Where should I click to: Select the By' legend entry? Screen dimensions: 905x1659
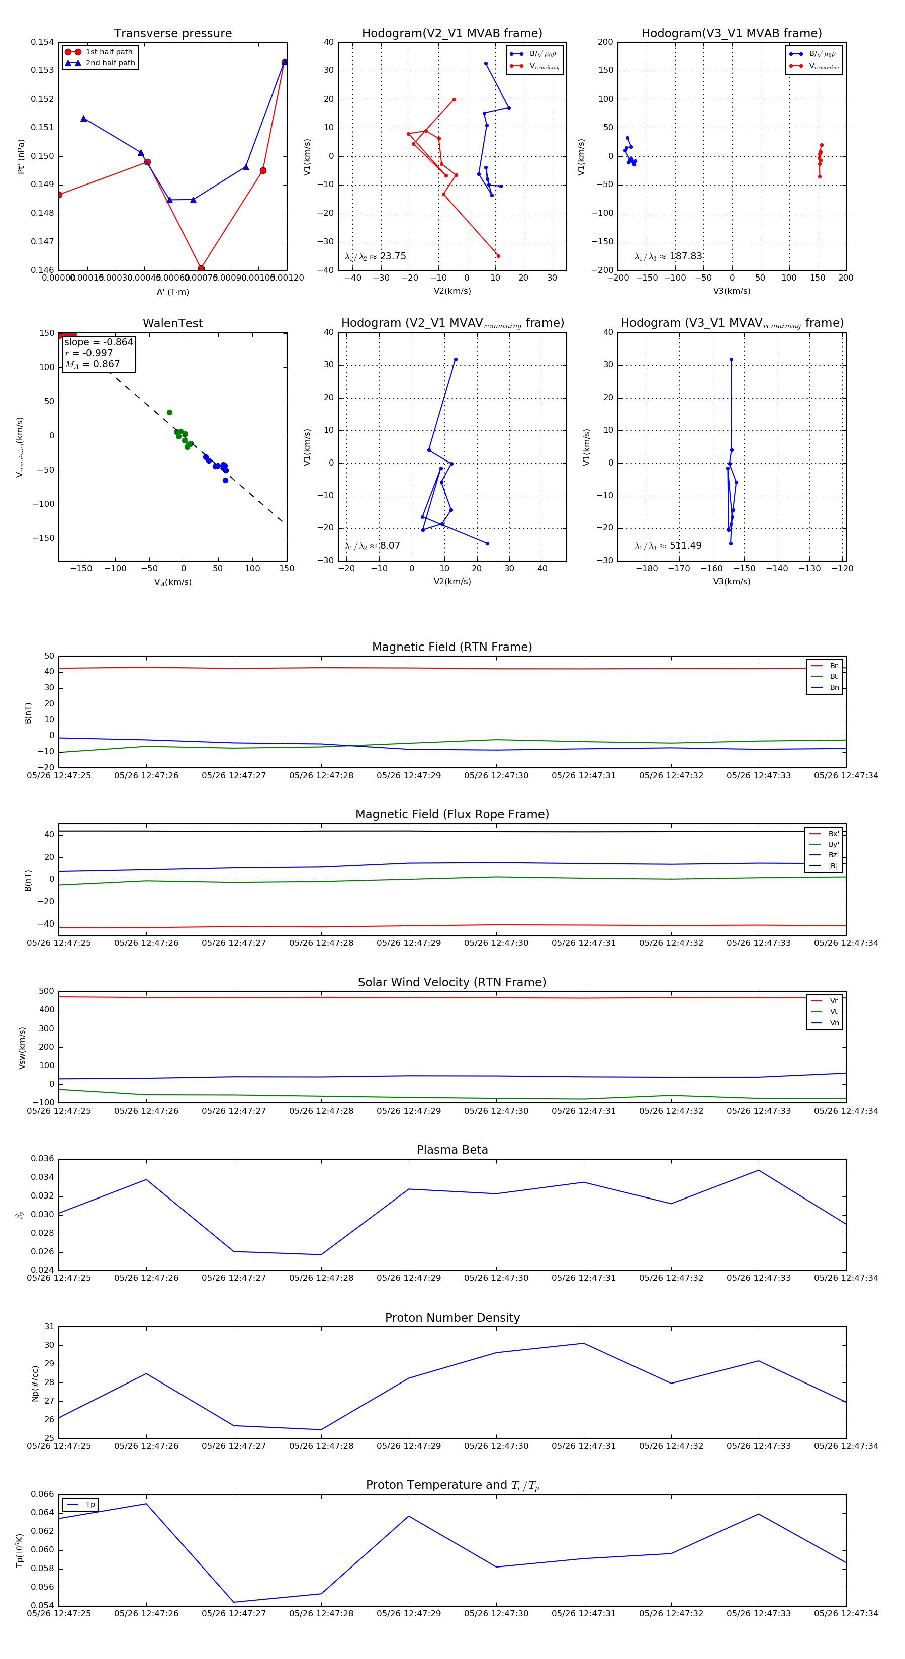(x=824, y=844)
